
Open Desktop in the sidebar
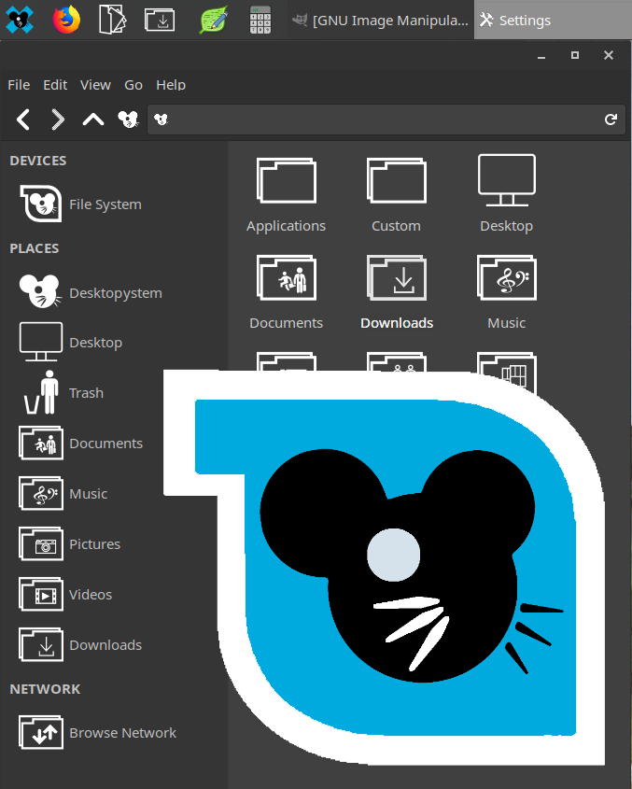coord(70,342)
